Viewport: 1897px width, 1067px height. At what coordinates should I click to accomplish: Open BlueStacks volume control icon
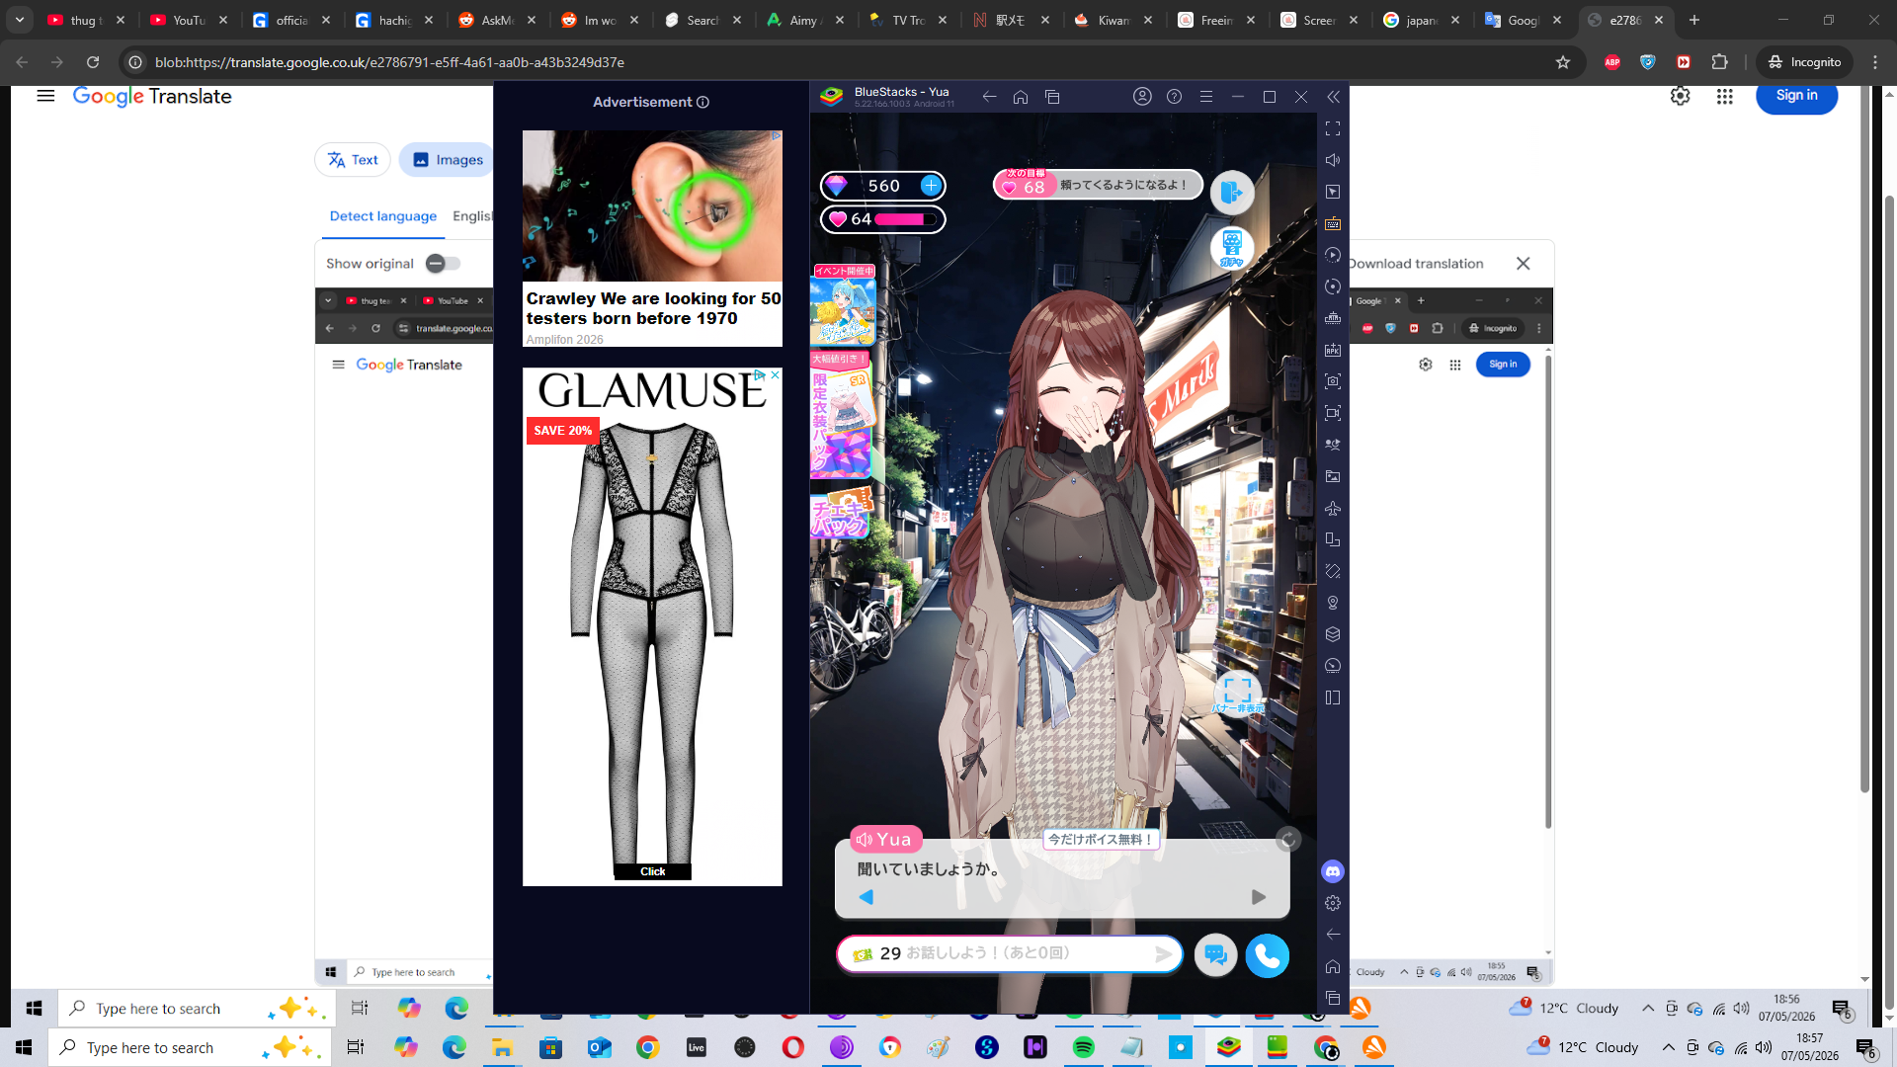click(x=1333, y=160)
